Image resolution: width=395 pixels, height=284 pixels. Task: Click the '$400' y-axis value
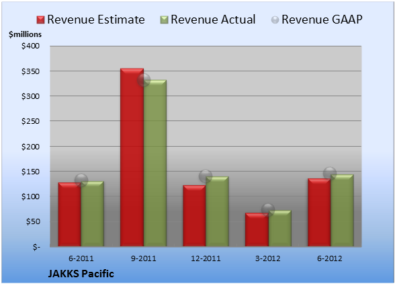click(30, 46)
